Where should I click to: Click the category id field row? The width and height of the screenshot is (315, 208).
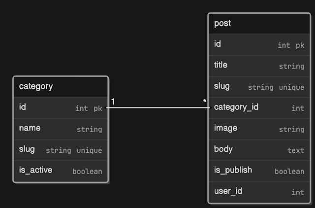61,108
